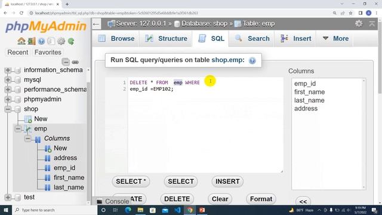Select the SQL tab

[211, 38]
